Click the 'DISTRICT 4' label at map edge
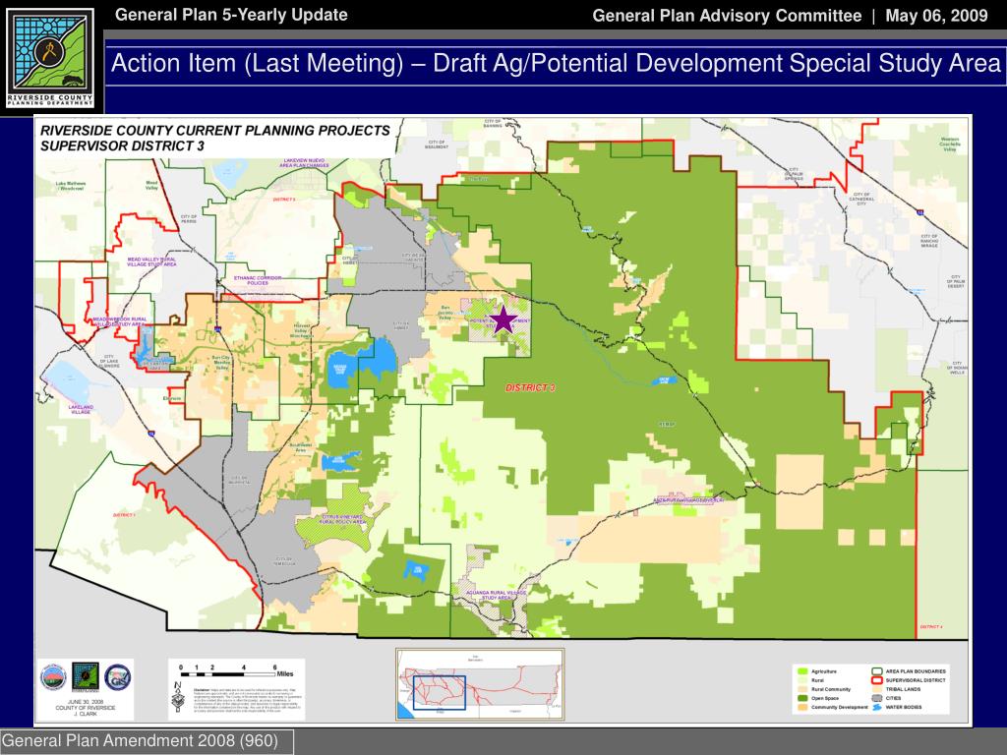Viewport: 1007px width, 755px height. (x=931, y=626)
